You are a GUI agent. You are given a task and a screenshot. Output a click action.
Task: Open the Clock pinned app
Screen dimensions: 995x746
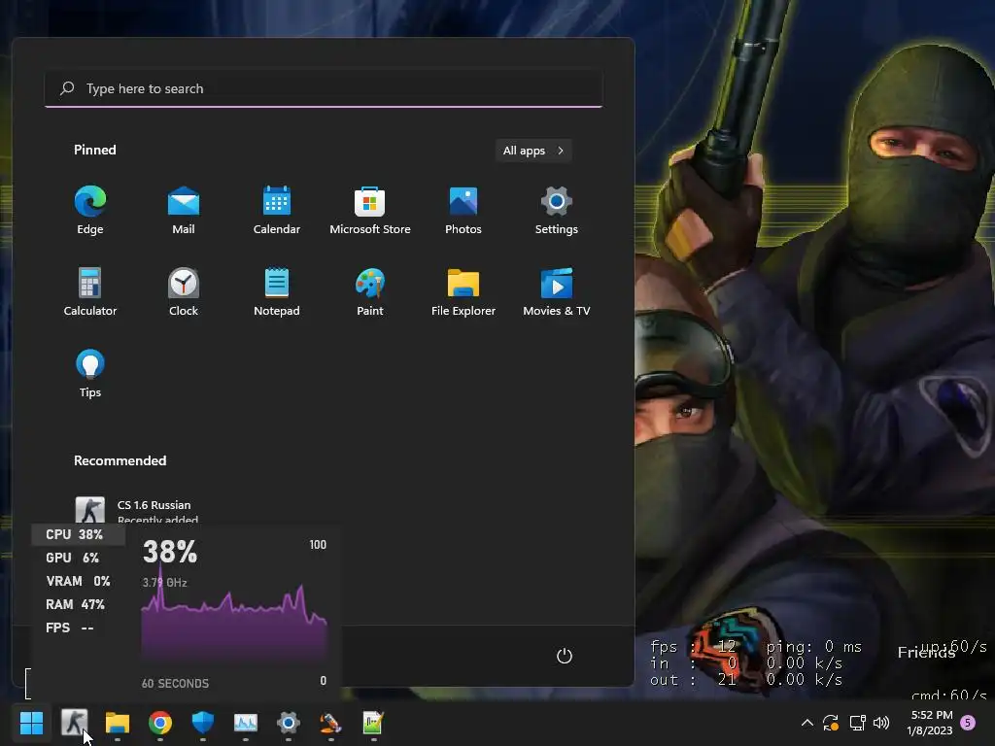point(184,291)
